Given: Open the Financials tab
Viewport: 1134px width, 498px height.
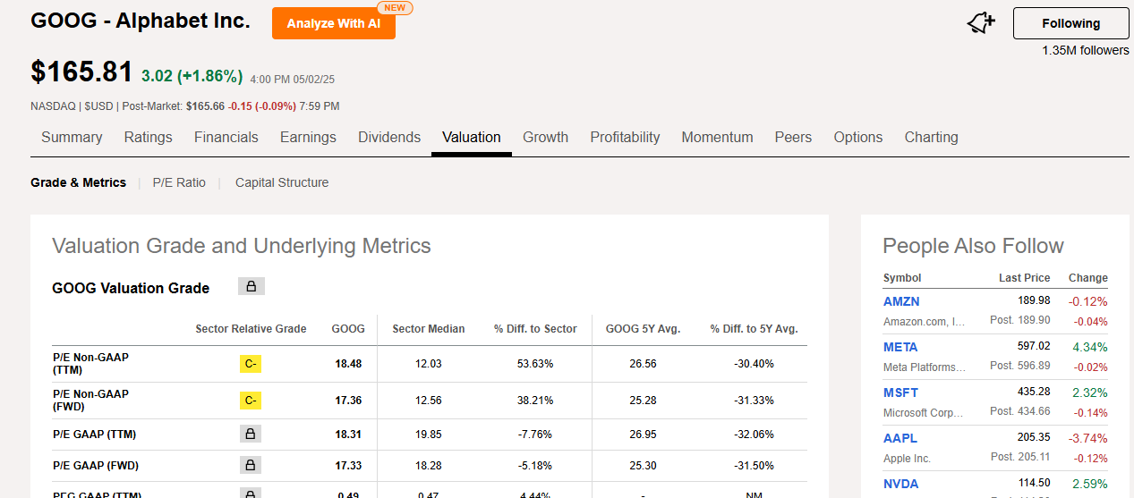Looking at the screenshot, I should (x=226, y=137).
